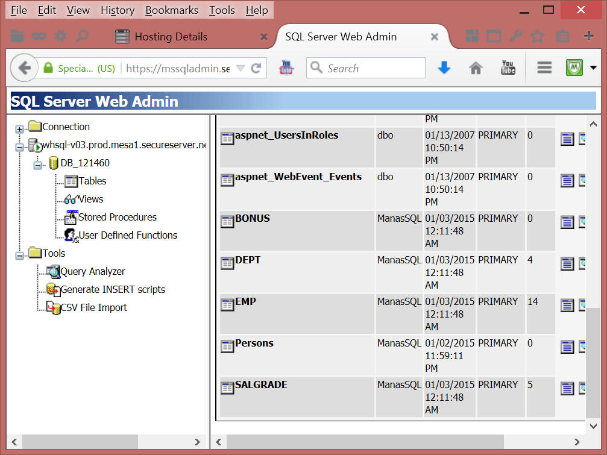Click the folder icon in the tab strip
The height and width of the screenshot is (455, 607).
(x=17, y=36)
